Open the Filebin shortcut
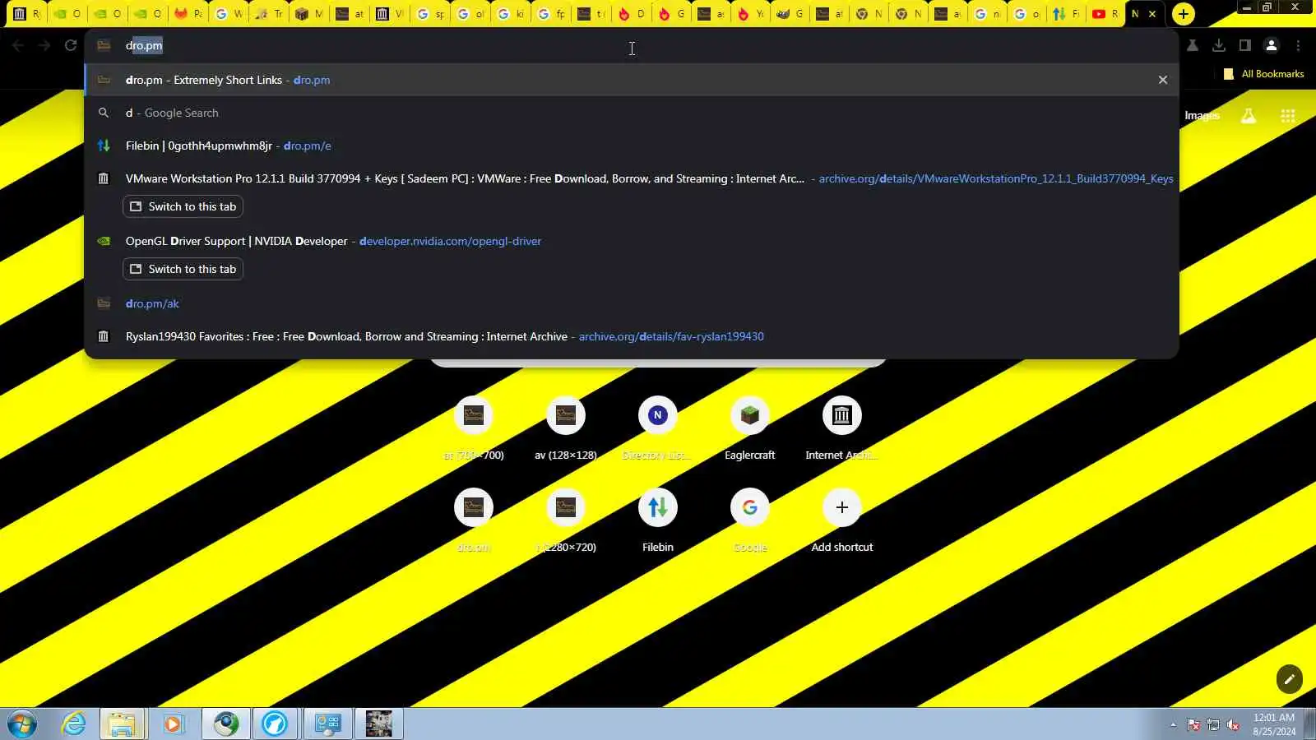 click(658, 521)
